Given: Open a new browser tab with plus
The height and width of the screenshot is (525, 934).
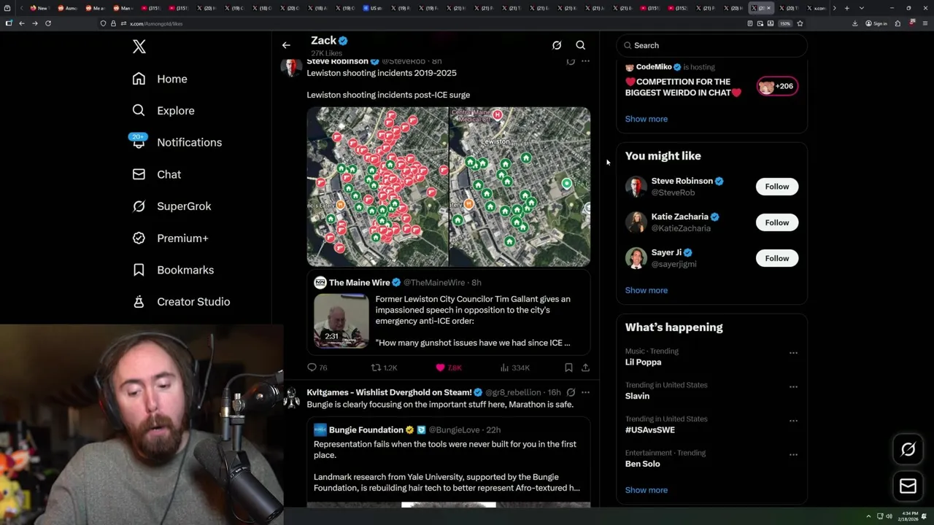Looking at the screenshot, I should click(x=846, y=8).
